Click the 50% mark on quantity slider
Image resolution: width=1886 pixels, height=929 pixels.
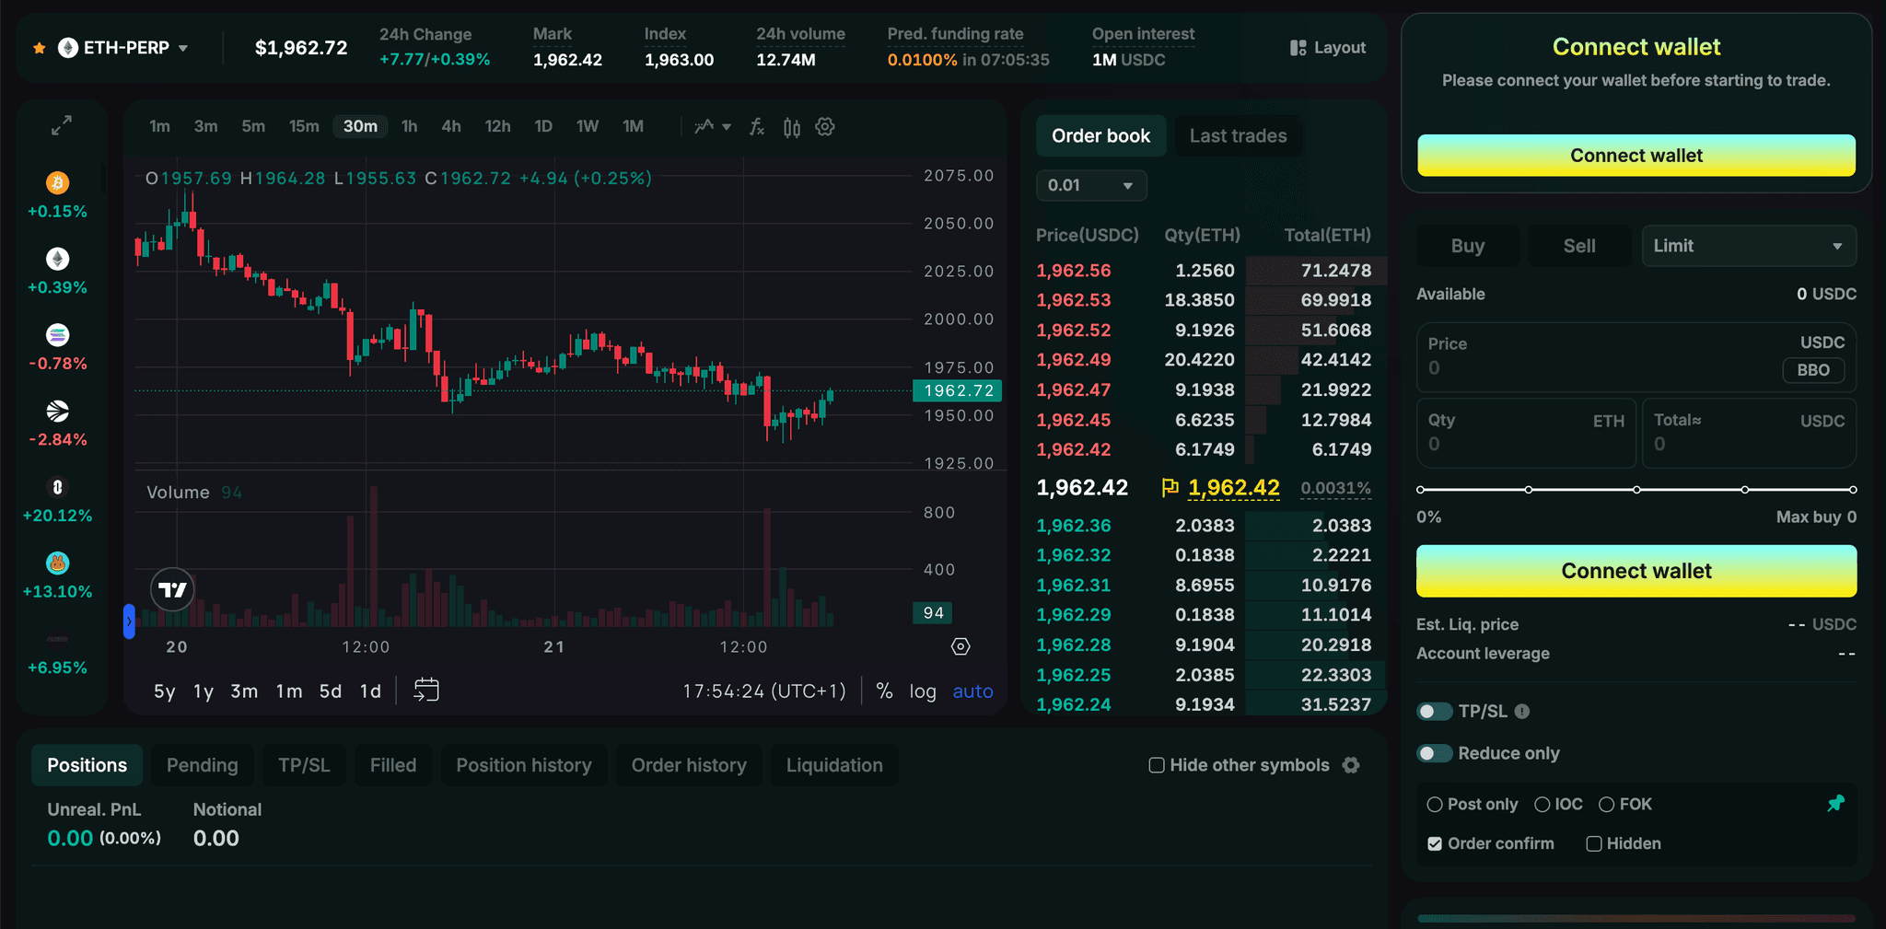pyautogui.click(x=1636, y=490)
